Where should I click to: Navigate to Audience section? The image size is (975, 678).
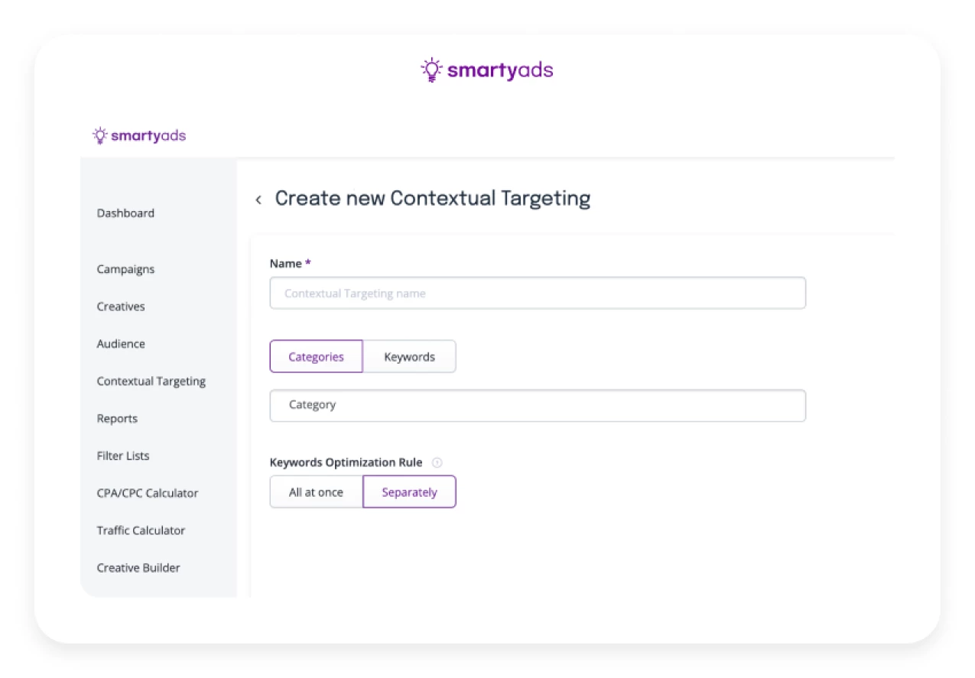point(121,344)
